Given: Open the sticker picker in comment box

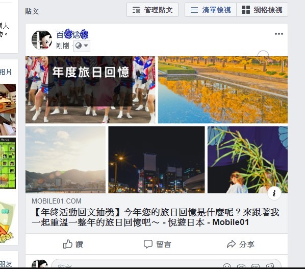Looking at the screenshot, I should pyautogui.click(x=270, y=266).
